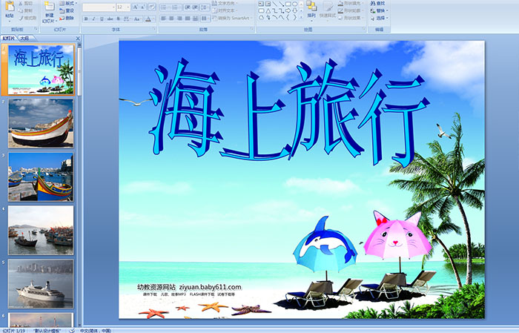This screenshot has width=519, height=333.
Task: Toggle Align Text Right
Action: point(179,19)
